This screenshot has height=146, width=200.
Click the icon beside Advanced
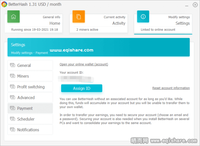pyautogui.click(x=12, y=98)
